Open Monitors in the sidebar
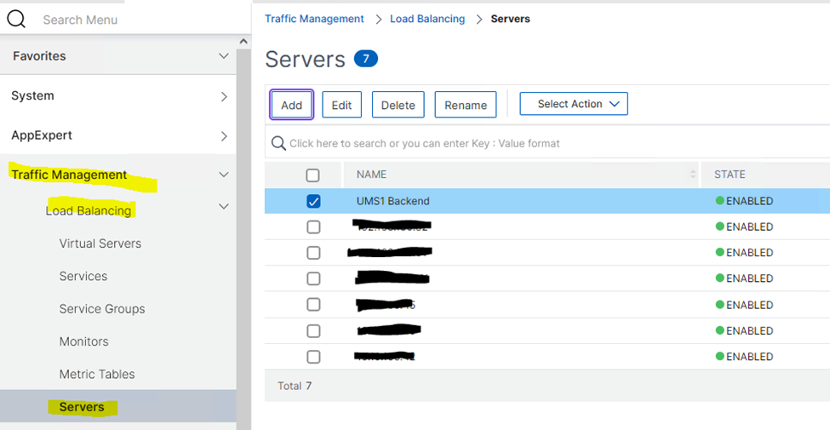The height and width of the screenshot is (430, 830). (x=84, y=341)
